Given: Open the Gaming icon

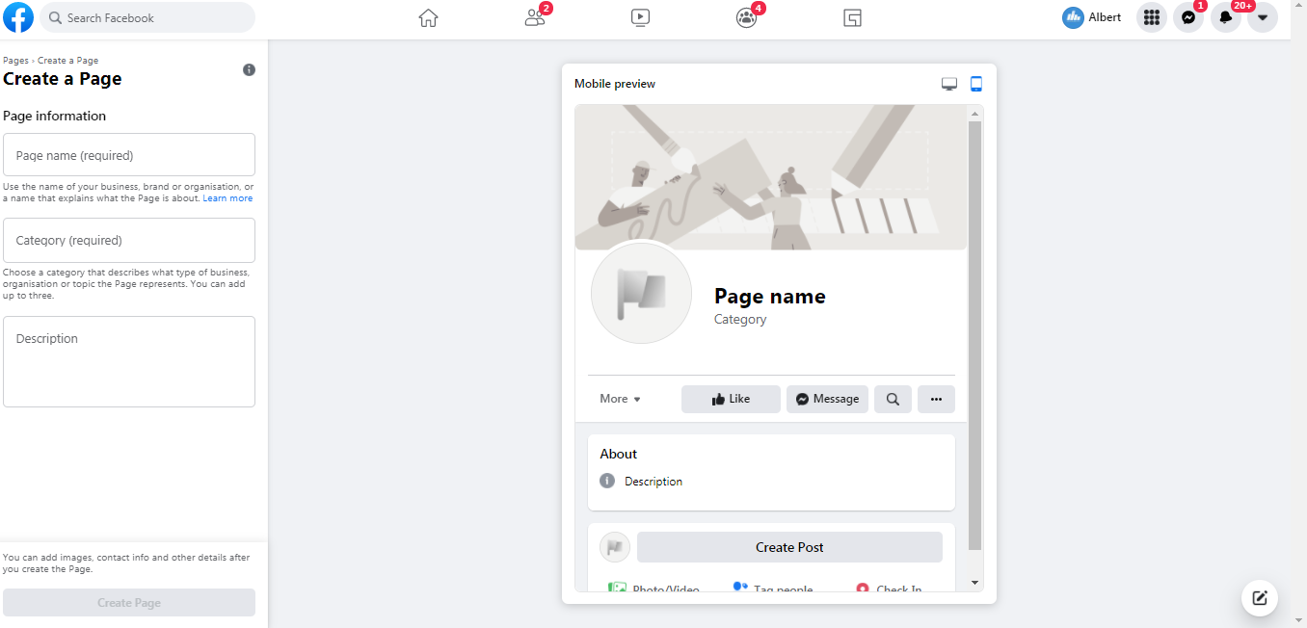Looking at the screenshot, I should (x=852, y=17).
